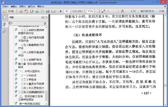168x107 pixels.
Task: Open the toolbar customize small dropdown
Action: point(108,11)
